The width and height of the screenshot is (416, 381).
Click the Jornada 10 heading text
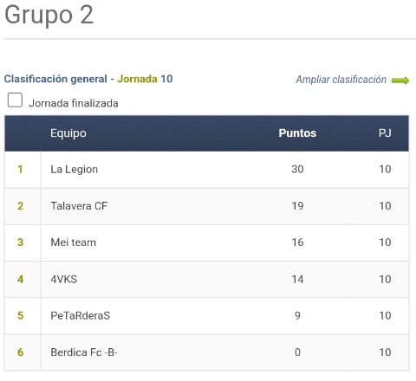[x=145, y=79]
